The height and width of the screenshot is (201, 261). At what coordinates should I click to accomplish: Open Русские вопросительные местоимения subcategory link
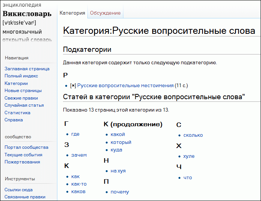point(125,86)
